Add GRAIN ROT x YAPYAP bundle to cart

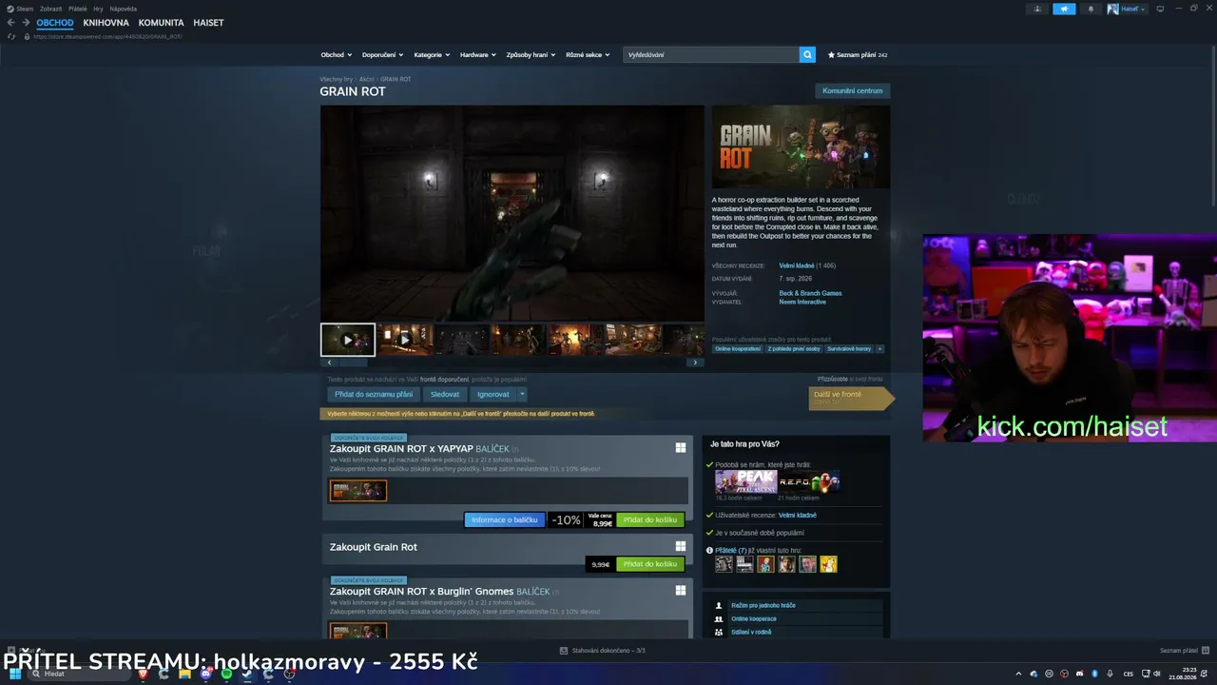point(650,519)
